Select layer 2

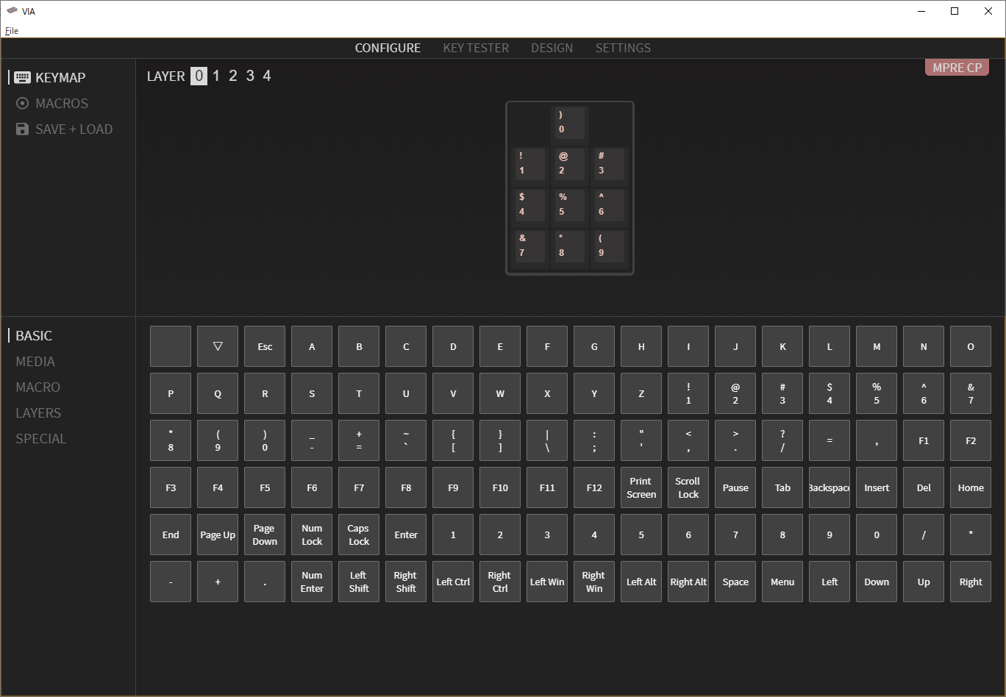pos(233,76)
